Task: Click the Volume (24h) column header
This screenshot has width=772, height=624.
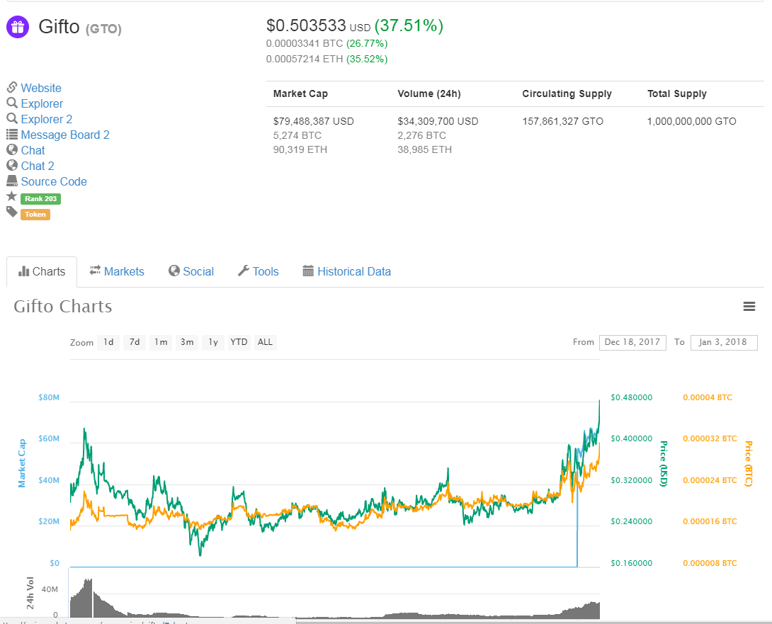Action: [x=429, y=93]
